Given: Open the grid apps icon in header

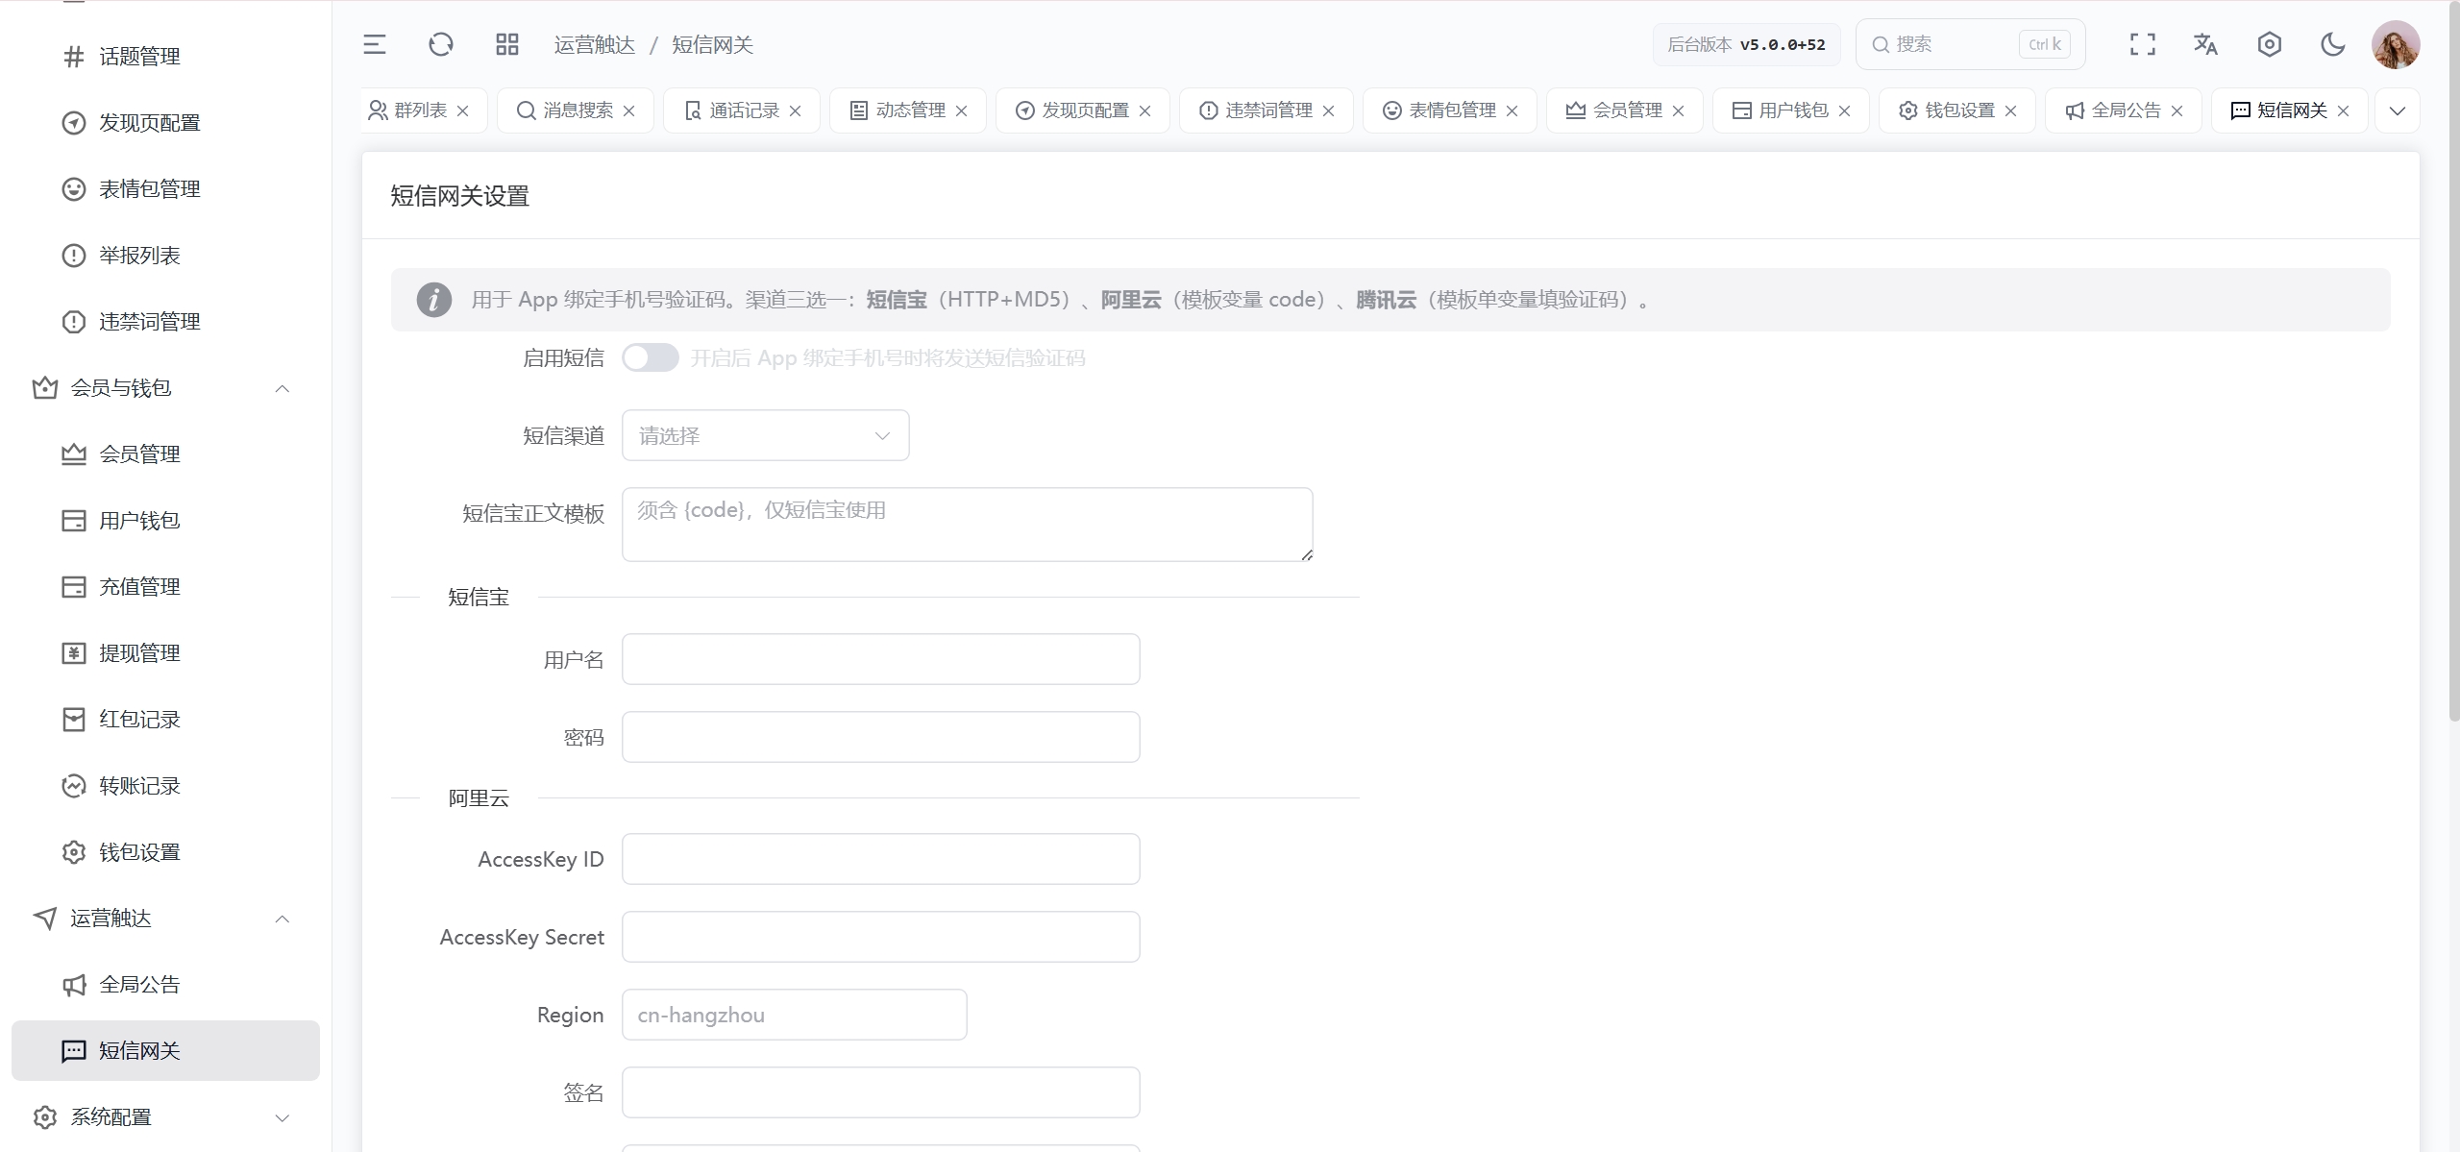Looking at the screenshot, I should [x=507, y=44].
